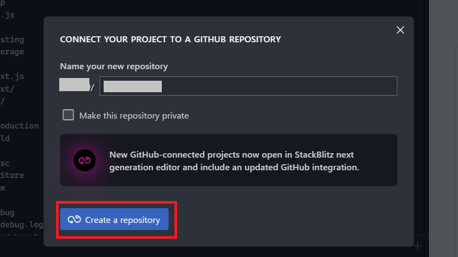Click the ".js" line at the top left

(x=7, y=15)
